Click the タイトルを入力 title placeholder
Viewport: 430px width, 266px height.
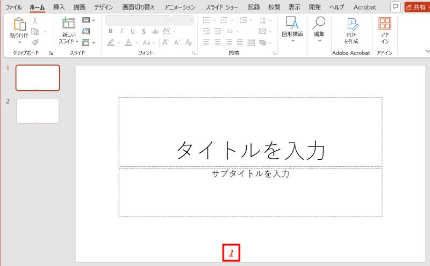[250, 131]
